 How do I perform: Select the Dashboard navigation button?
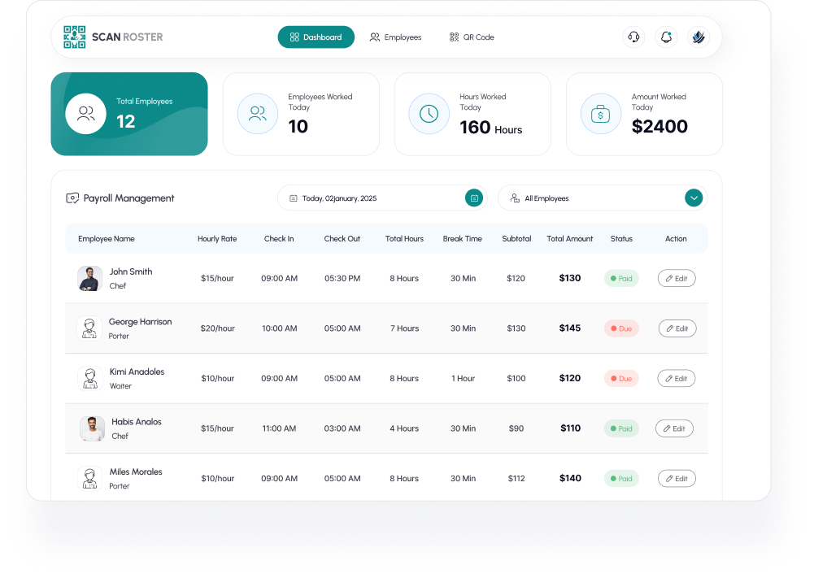coord(316,37)
